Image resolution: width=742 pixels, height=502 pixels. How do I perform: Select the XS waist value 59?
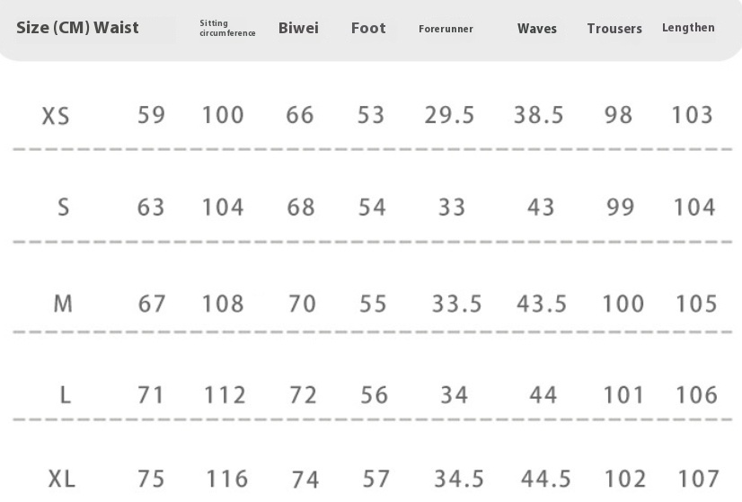click(x=151, y=115)
